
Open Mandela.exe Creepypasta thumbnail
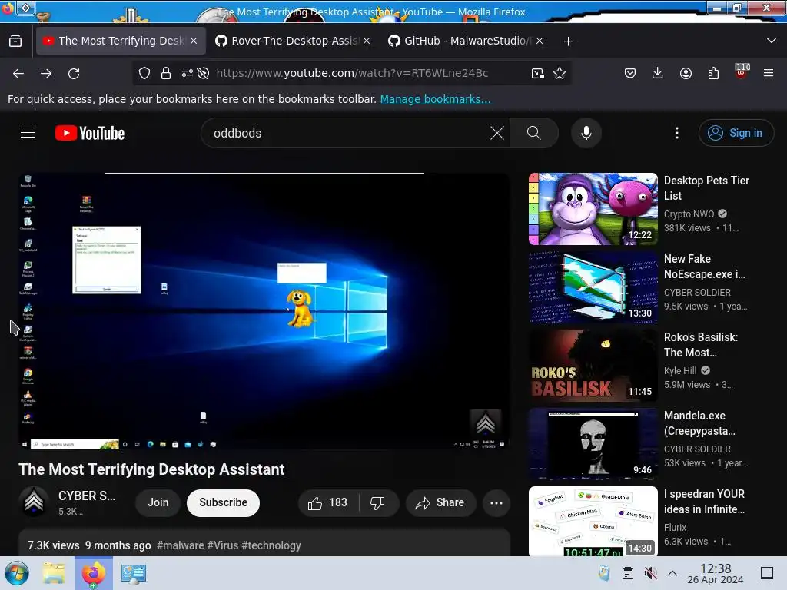click(593, 443)
